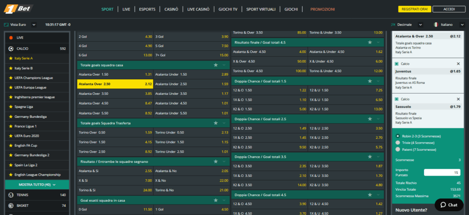Screen dimensions: 469x215
Task: Open Inghilterra premier league
Action: pos(35,97)
